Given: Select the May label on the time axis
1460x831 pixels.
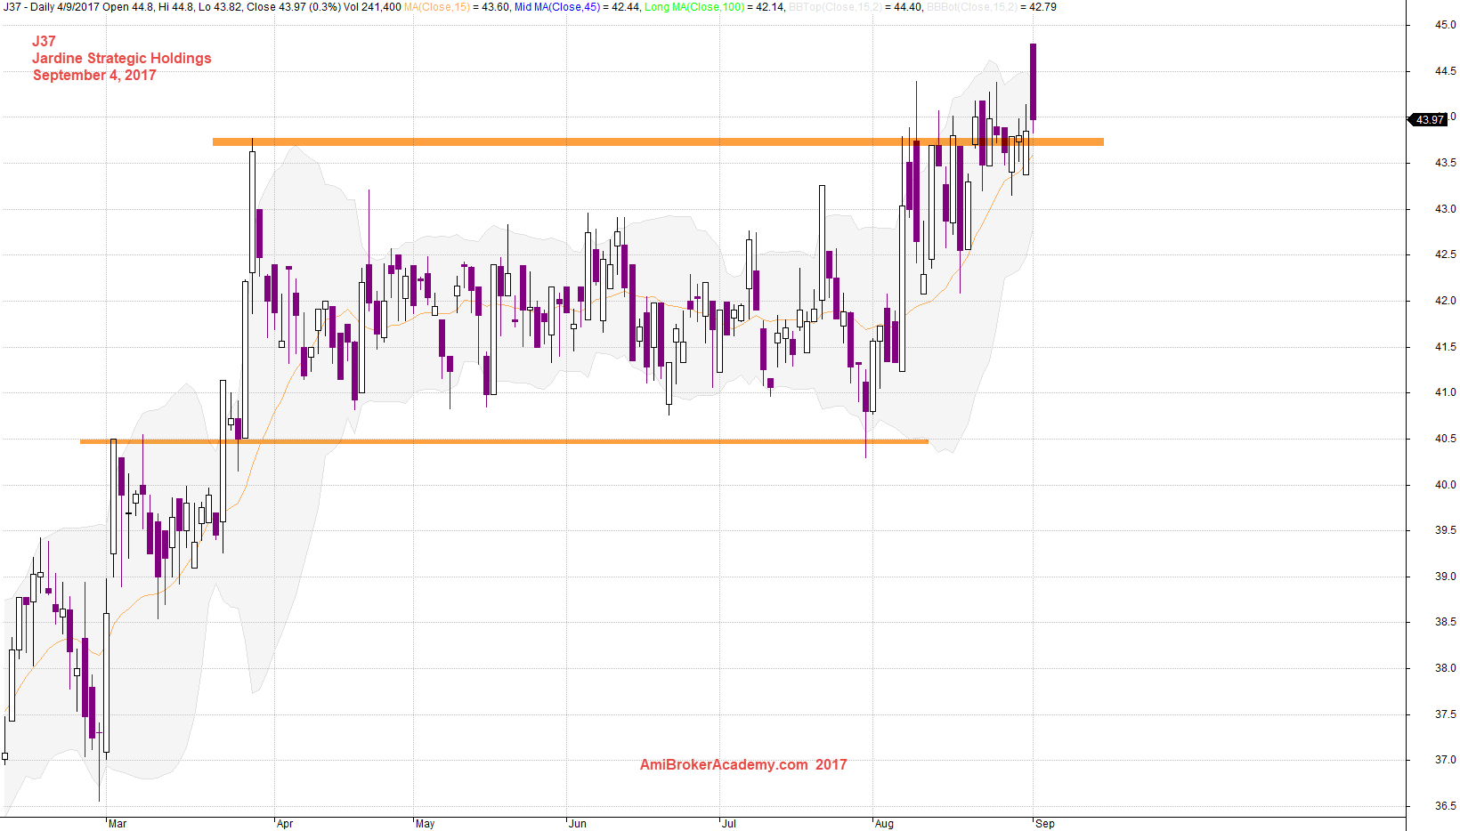Looking at the screenshot, I should (x=426, y=824).
